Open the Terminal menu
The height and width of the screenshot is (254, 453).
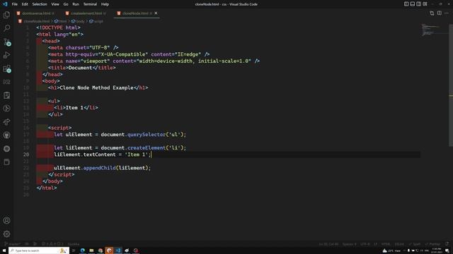90,4
